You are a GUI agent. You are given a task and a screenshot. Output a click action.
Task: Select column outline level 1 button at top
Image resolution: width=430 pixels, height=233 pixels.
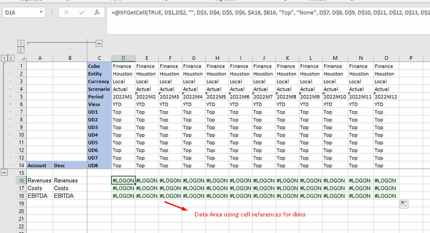(x=21, y=43)
